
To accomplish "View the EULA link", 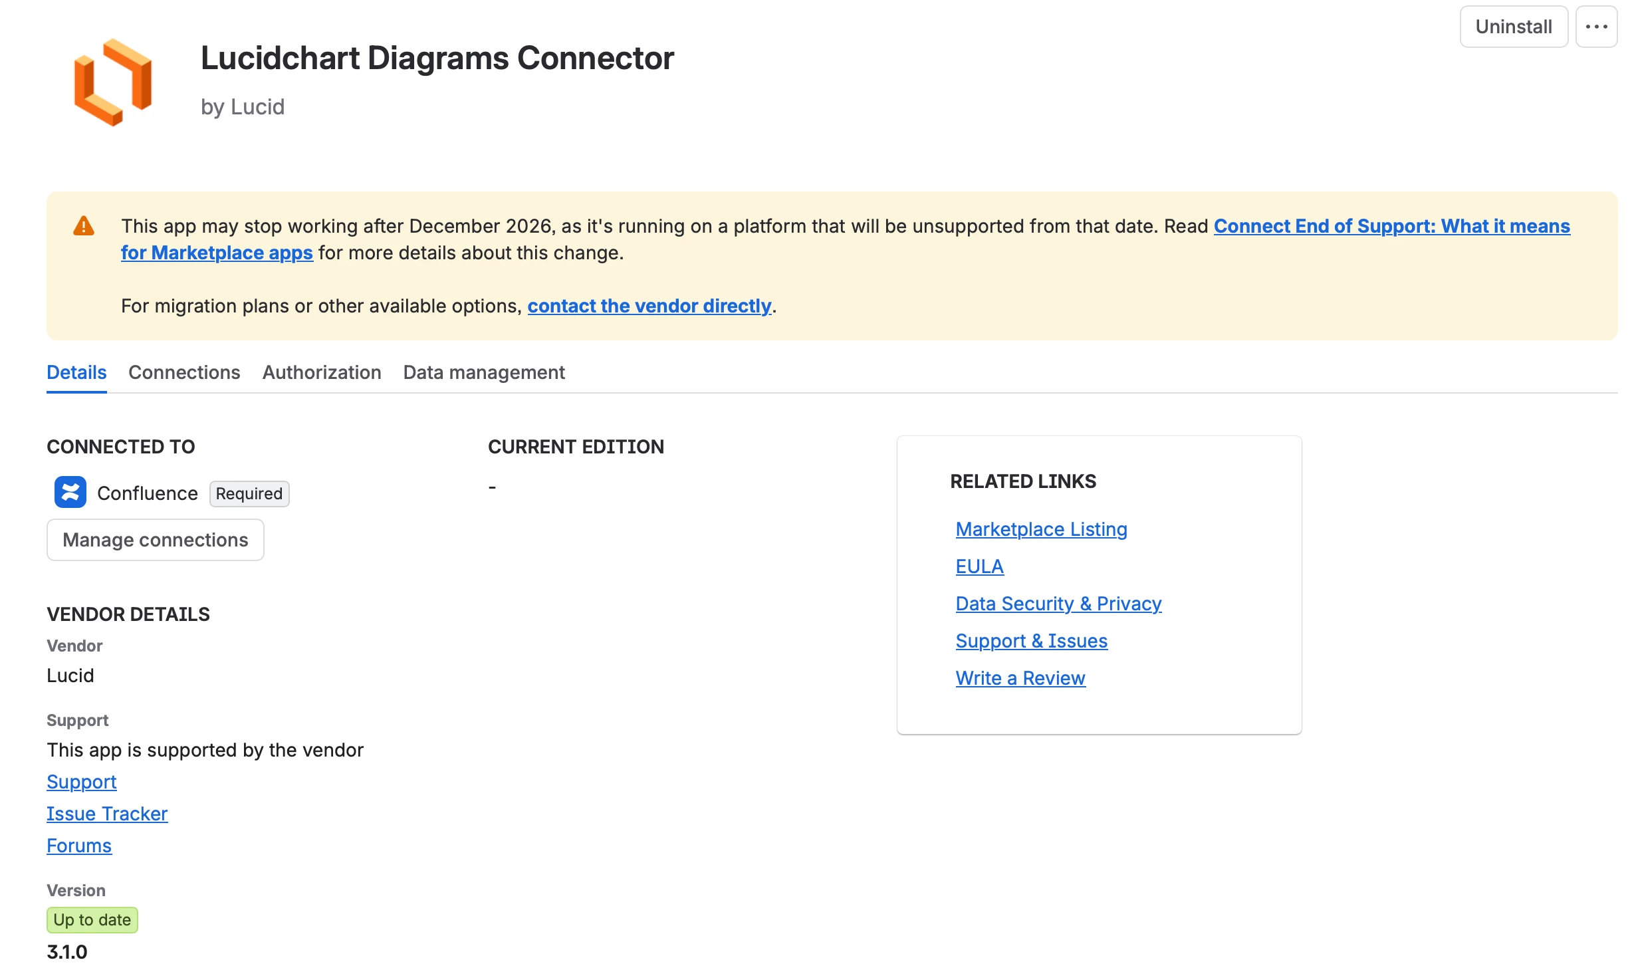I will [x=980, y=566].
